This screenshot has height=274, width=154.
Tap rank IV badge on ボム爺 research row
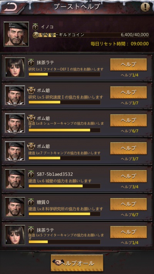pyautogui.click(x=31, y=91)
